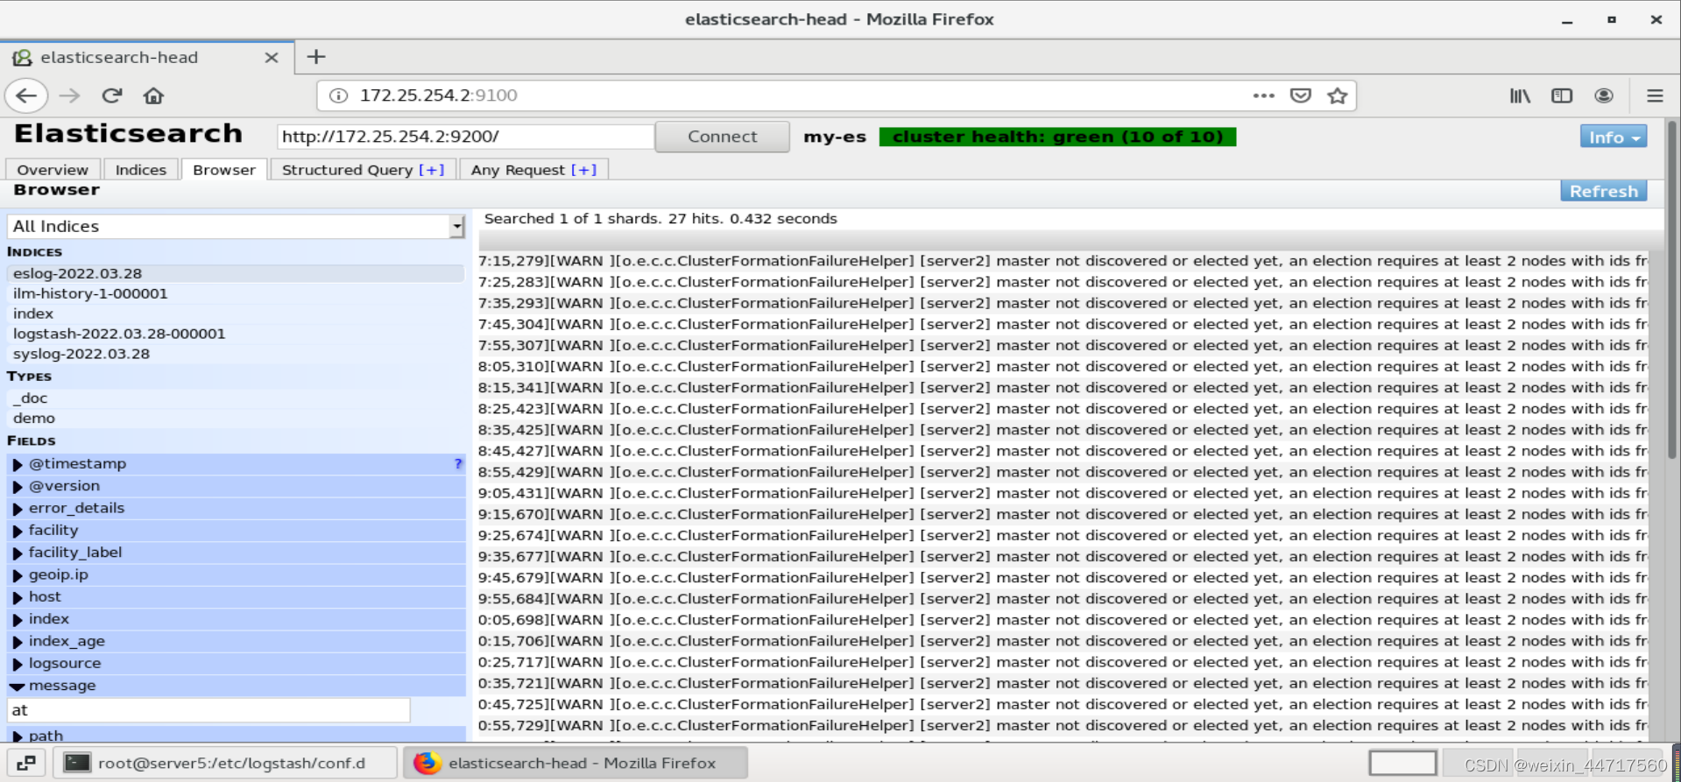
Task: Select the syslog-2022.03.28 index
Action: click(236, 354)
